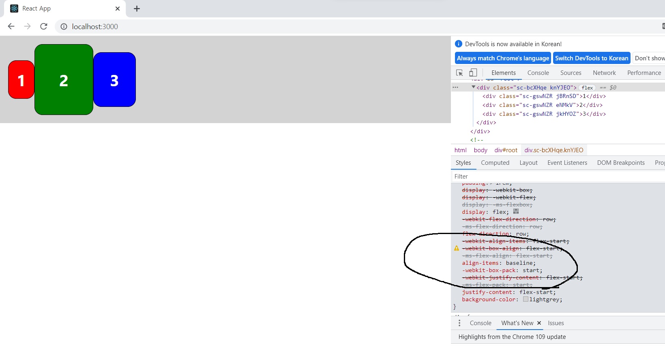This screenshot has height=347, width=665.
Task: Click the React App tab title
Action: pyautogui.click(x=36, y=9)
